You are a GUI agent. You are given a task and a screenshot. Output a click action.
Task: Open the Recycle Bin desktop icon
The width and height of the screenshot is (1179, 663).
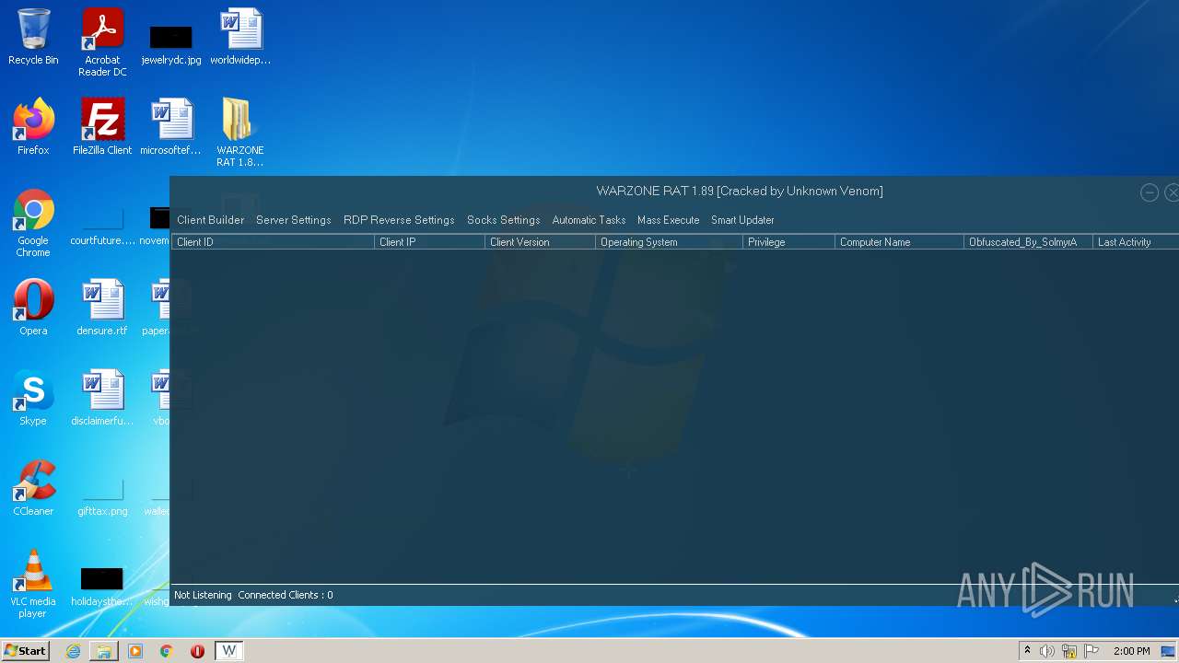(33, 37)
